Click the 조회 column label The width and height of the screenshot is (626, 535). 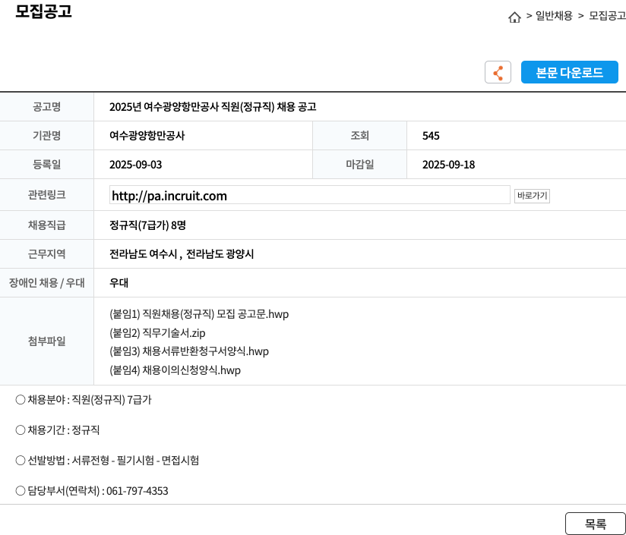click(359, 136)
